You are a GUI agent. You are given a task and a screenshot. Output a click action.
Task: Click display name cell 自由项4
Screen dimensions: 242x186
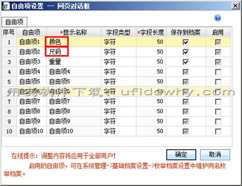coord(74,72)
